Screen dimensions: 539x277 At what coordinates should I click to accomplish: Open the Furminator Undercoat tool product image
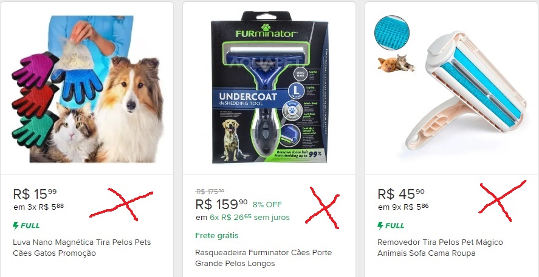click(x=270, y=87)
